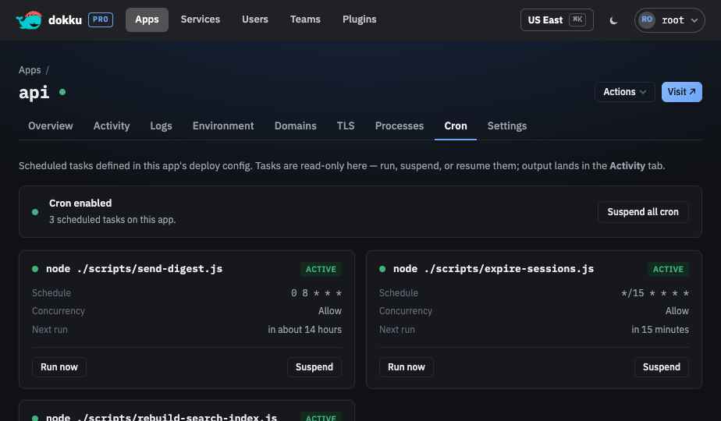Screen dimensions: 721x421
Task: Click the ACTIVE badge on send-digest.js
Action: (321, 269)
